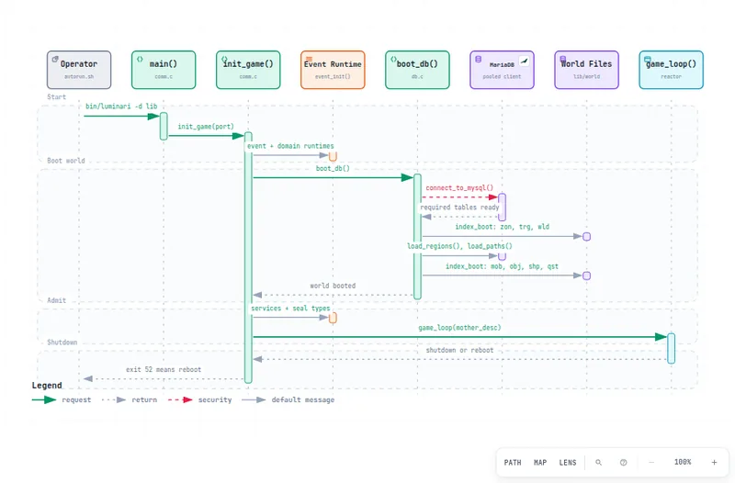
Task: Click the 'init_game(port)' message label
Action: (x=206, y=127)
